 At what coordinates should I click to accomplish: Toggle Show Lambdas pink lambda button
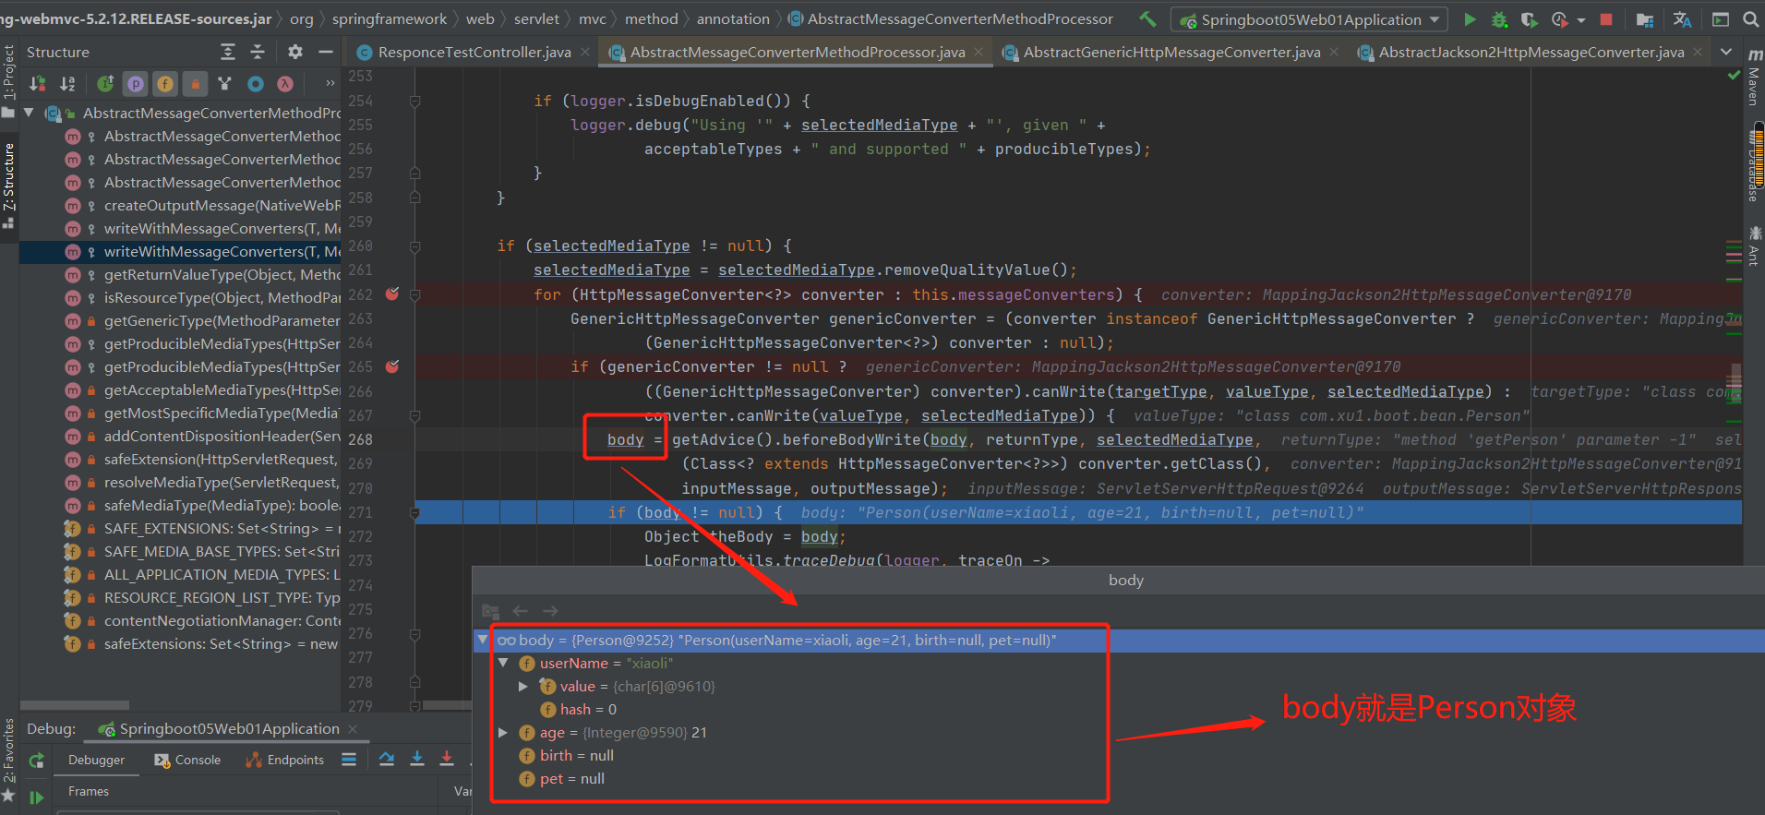click(285, 84)
